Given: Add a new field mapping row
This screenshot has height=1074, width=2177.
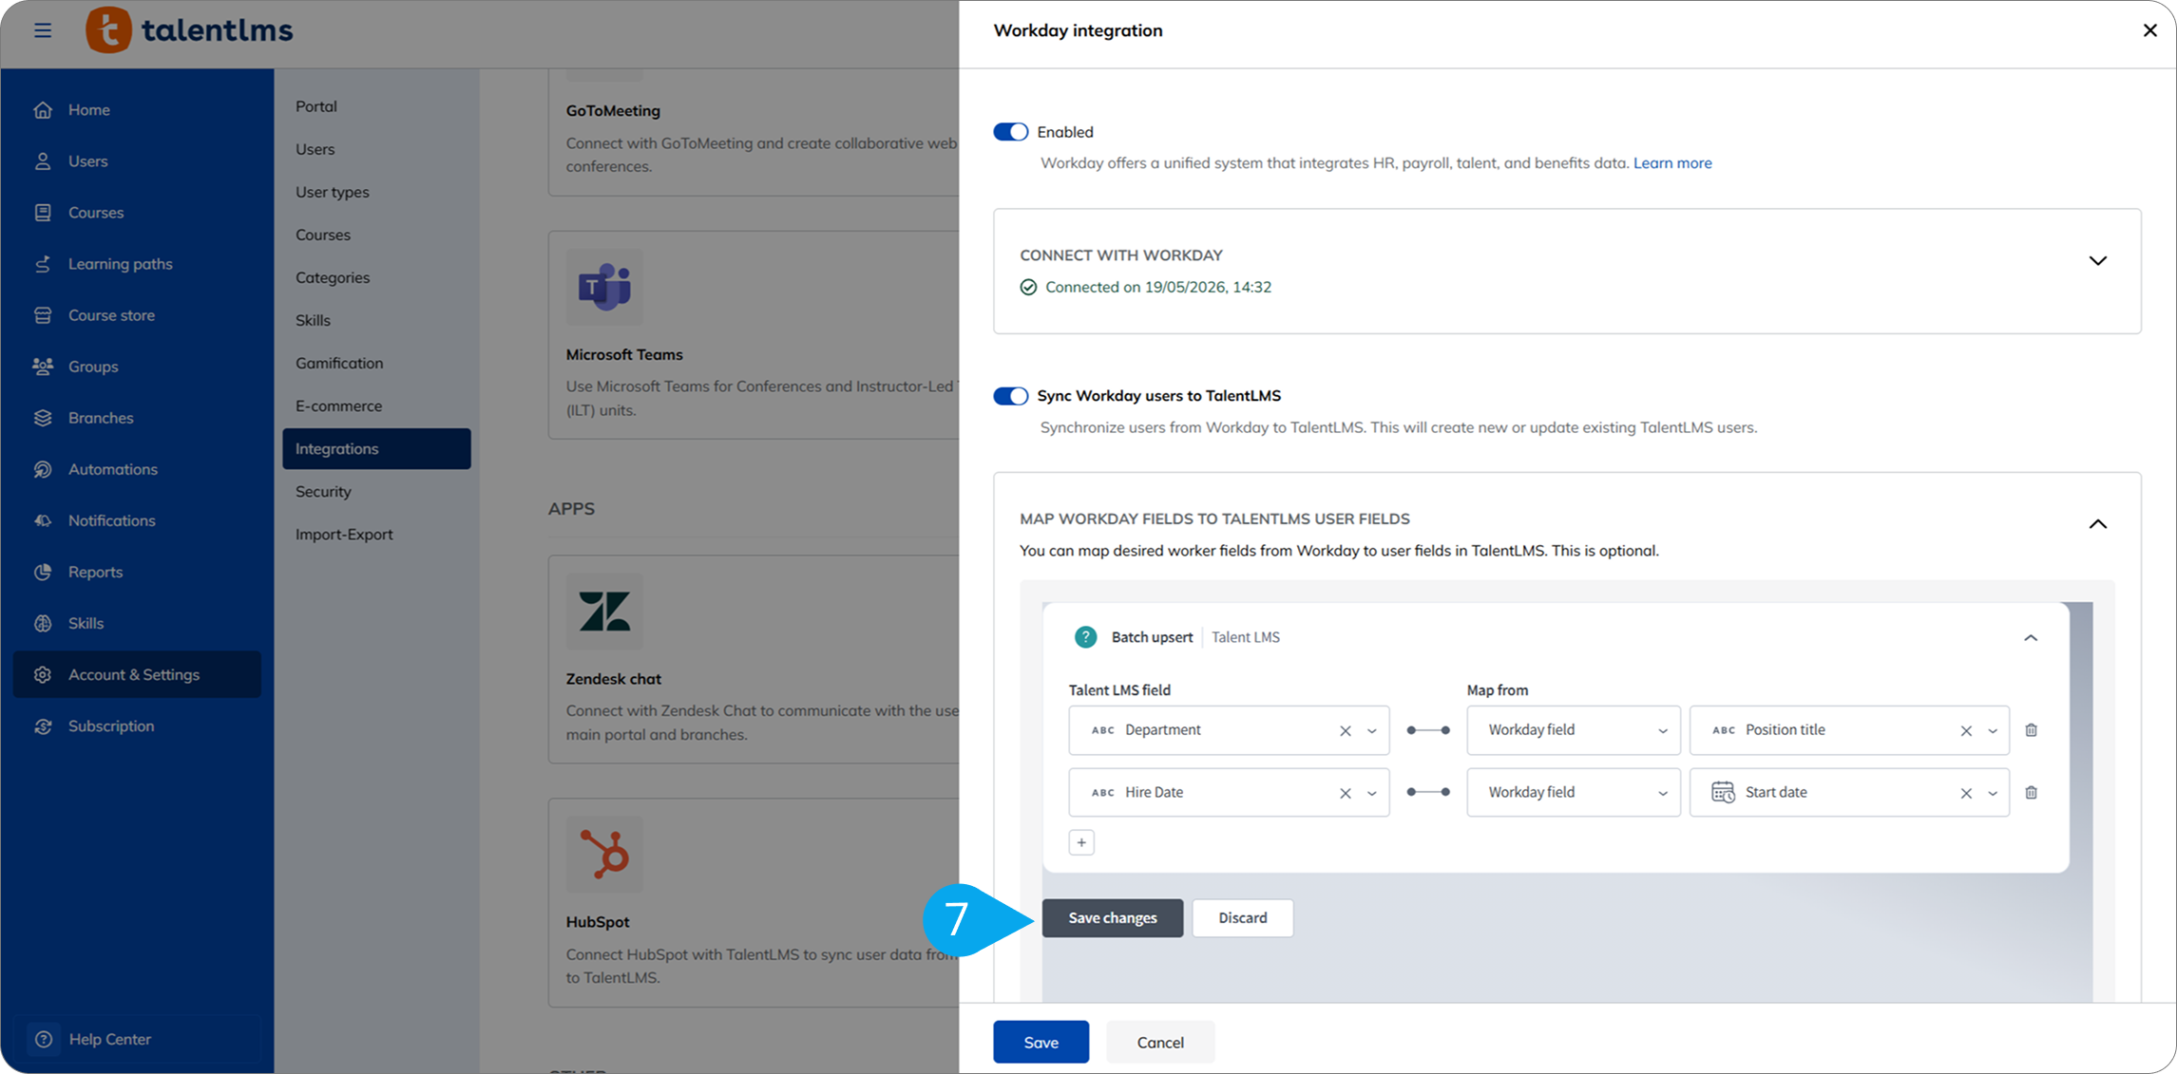Looking at the screenshot, I should click(1081, 842).
